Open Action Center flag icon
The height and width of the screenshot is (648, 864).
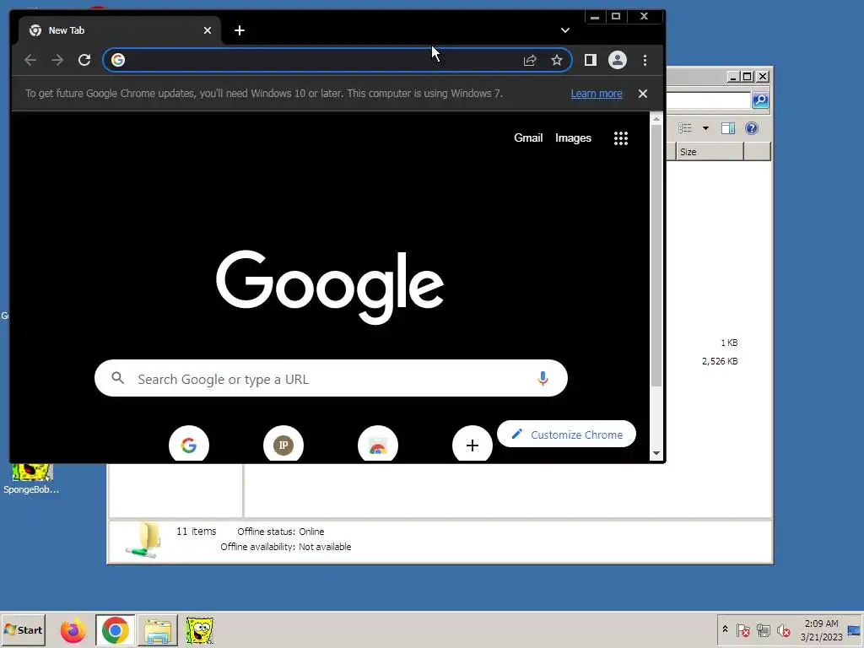tap(742, 629)
